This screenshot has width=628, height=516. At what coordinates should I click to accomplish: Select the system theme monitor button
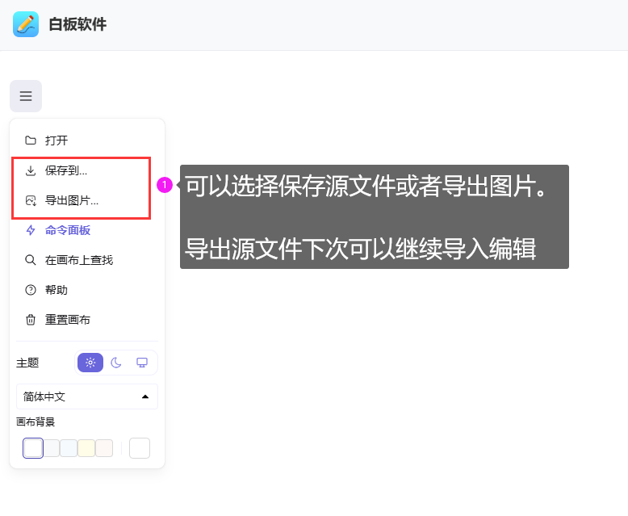pyautogui.click(x=142, y=363)
